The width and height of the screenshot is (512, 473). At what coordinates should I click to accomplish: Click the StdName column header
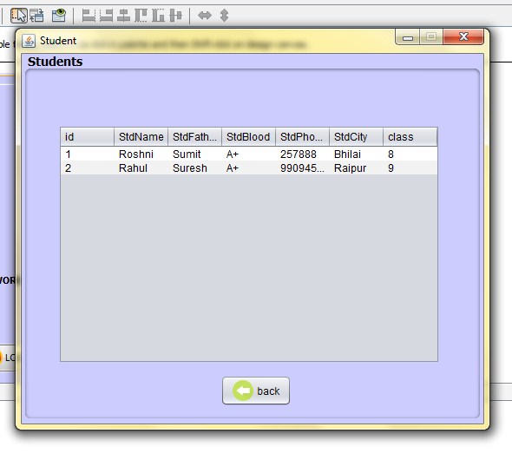pos(141,137)
